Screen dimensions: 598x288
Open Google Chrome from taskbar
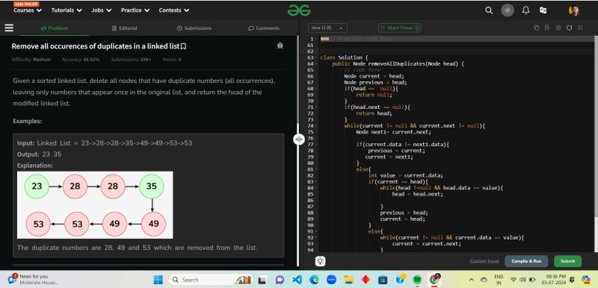[434, 280]
